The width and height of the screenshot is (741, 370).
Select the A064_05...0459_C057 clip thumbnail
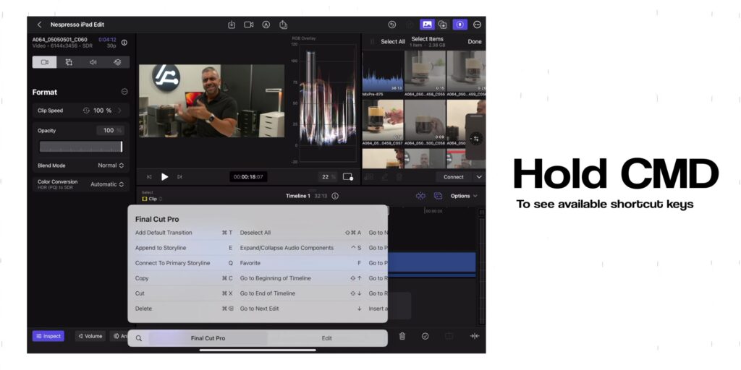(x=383, y=120)
